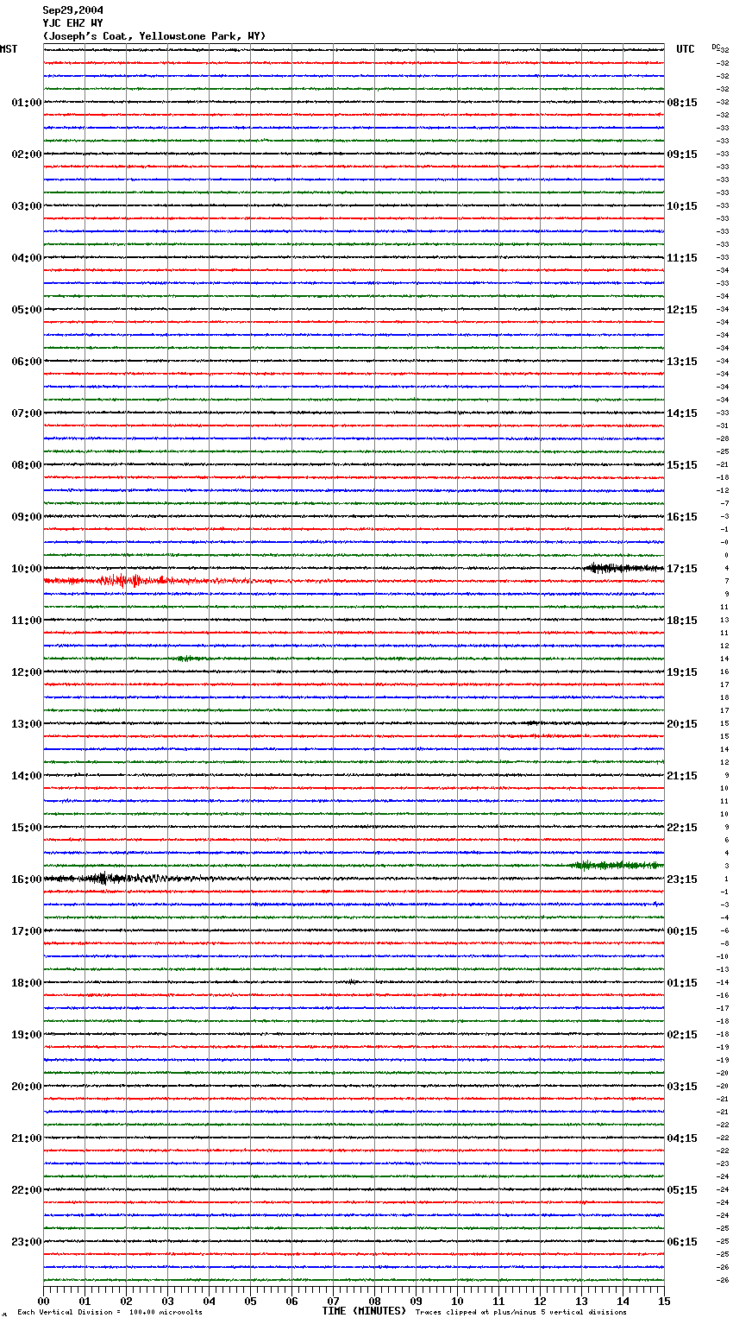Image resolution: width=733 pixels, height=1324 pixels.
Task: Click the 18:15 UTC time label
Action: click(682, 621)
